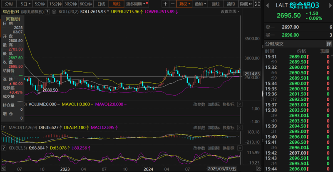333x172 pixels.
Task: Select the 60分钟 period tab
Action: [x=85, y=4]
